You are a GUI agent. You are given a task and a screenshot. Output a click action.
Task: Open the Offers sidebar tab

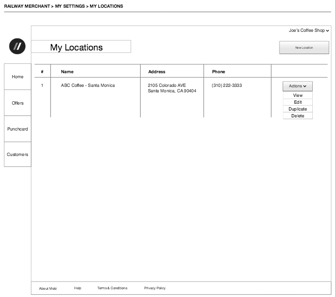(x=18, y=103)
